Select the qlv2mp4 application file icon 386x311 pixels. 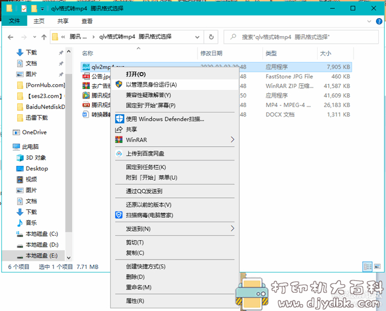tap(86, 67)
